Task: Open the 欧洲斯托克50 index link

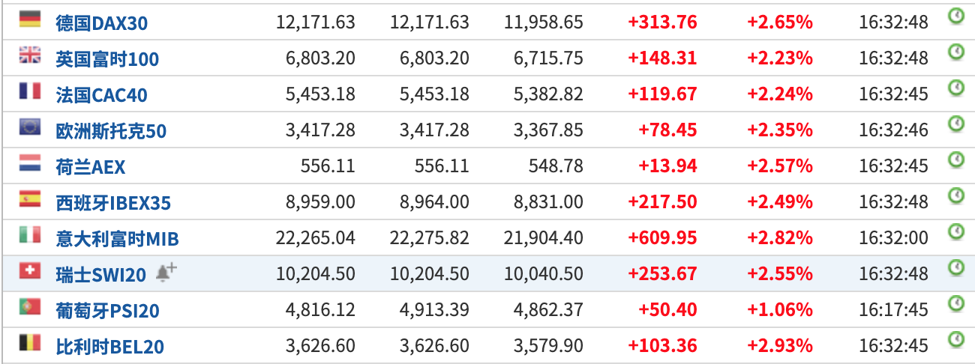Action: click(x=111, y=131)
